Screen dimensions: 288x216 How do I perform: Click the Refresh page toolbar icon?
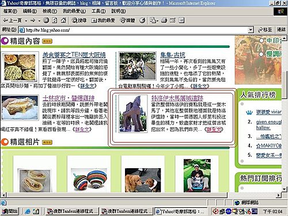pos(55,20)
